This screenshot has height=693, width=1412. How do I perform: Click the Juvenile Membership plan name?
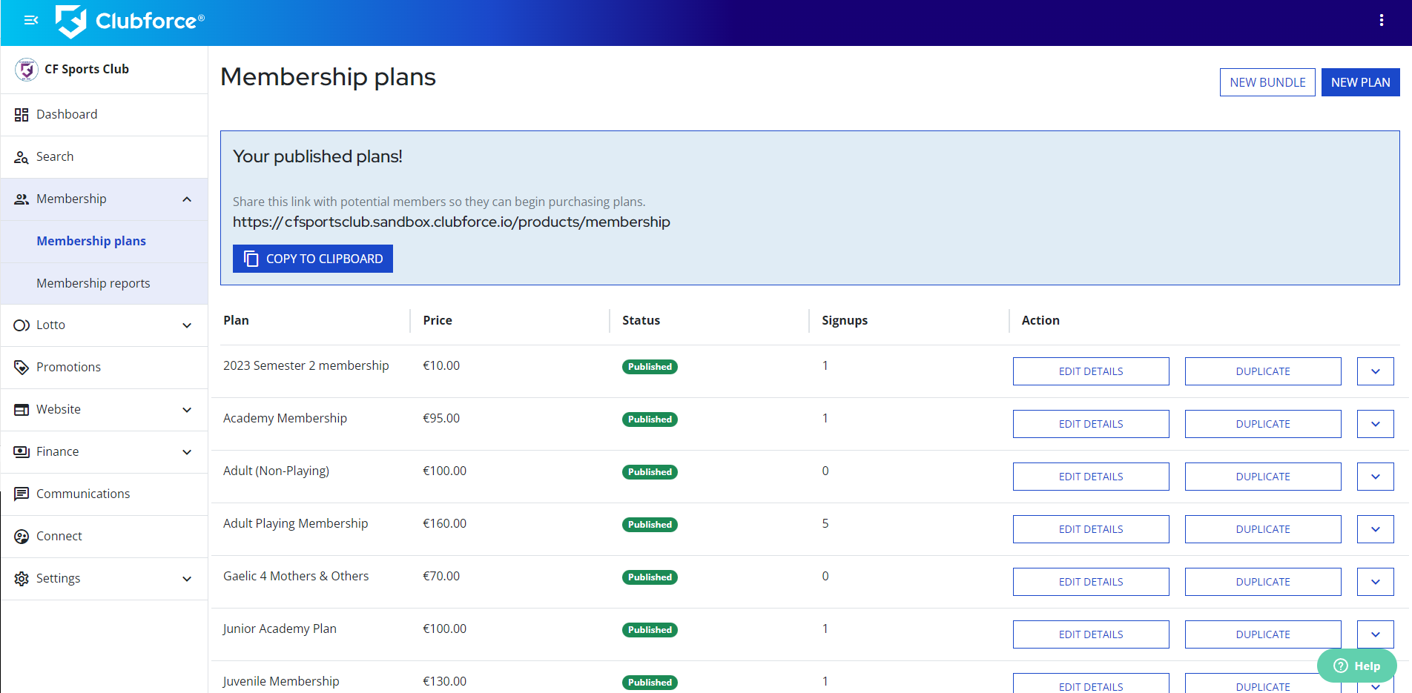tap(281, 681)
